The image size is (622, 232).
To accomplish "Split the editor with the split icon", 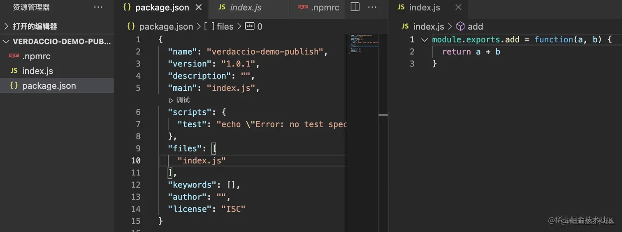I will (355, 7).
